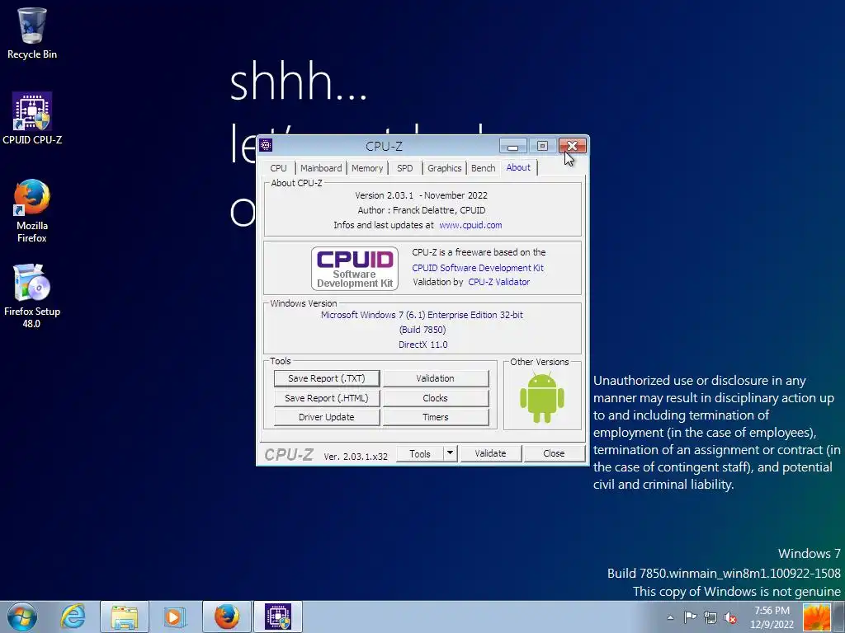Open the Memory tab

coord(367,168)
